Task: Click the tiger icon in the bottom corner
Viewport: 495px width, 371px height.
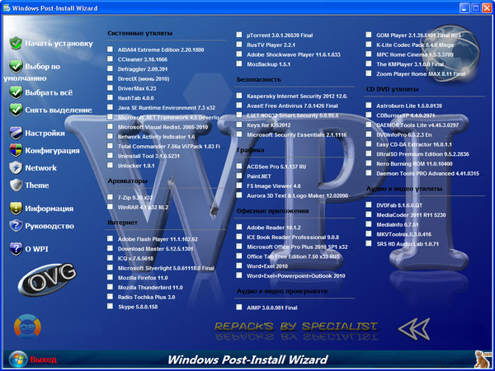Action: [x=482, y=359]
